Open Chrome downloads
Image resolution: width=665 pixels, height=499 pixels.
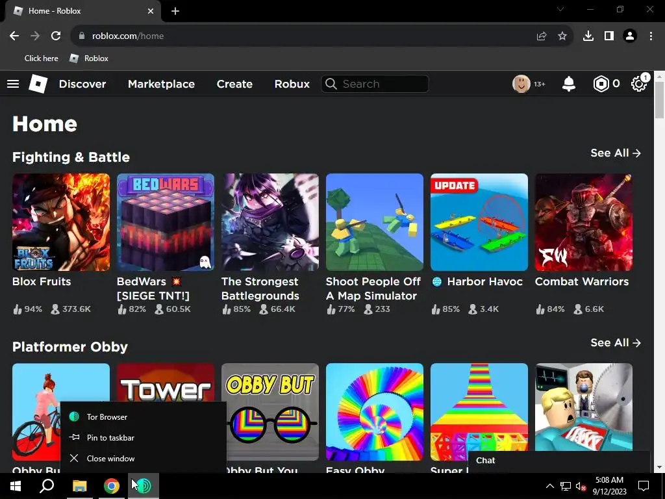coord(588,36)
